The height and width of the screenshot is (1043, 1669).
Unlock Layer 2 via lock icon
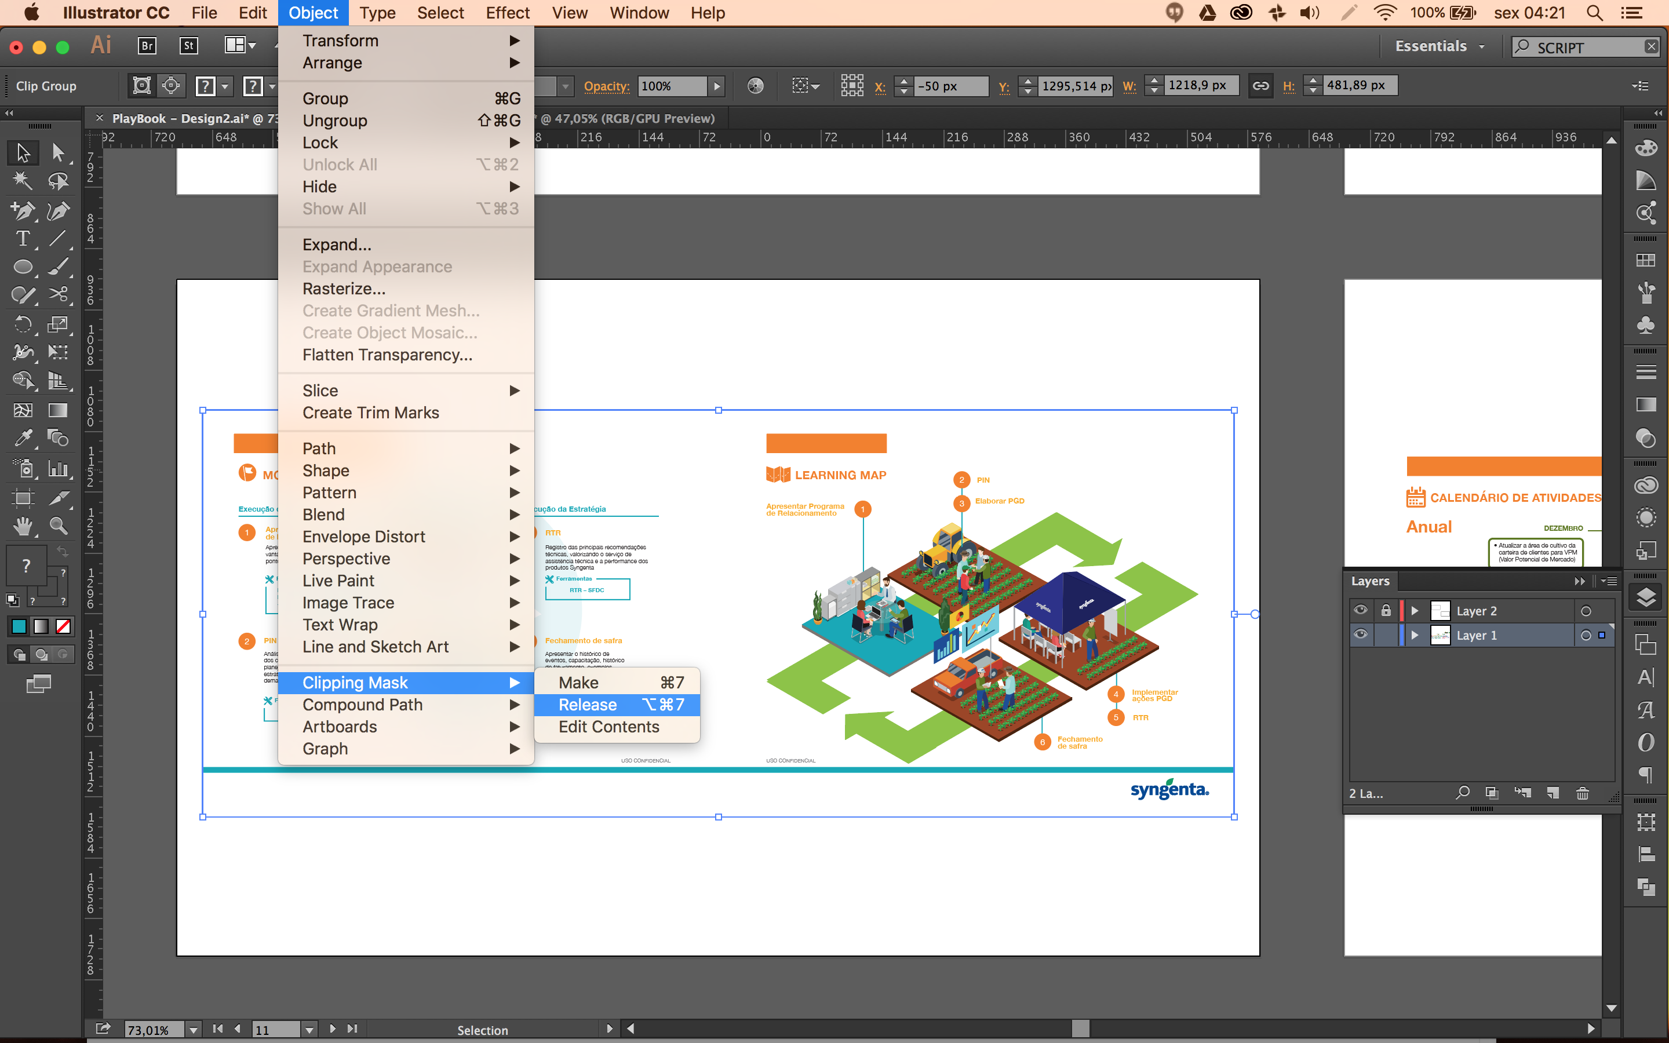coord(1386,610)
